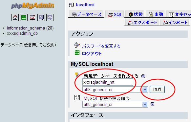Click the 新規データベースを作成する label

[x=111, y=76]
